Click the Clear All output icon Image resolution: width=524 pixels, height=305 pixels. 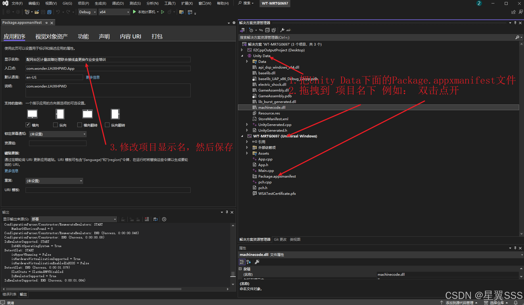147,219
